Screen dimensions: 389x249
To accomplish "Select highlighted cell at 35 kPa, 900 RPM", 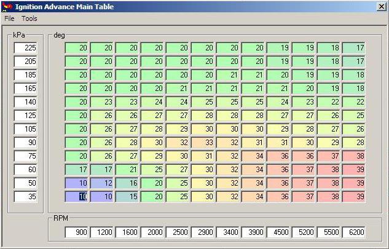I will [77, 197].
